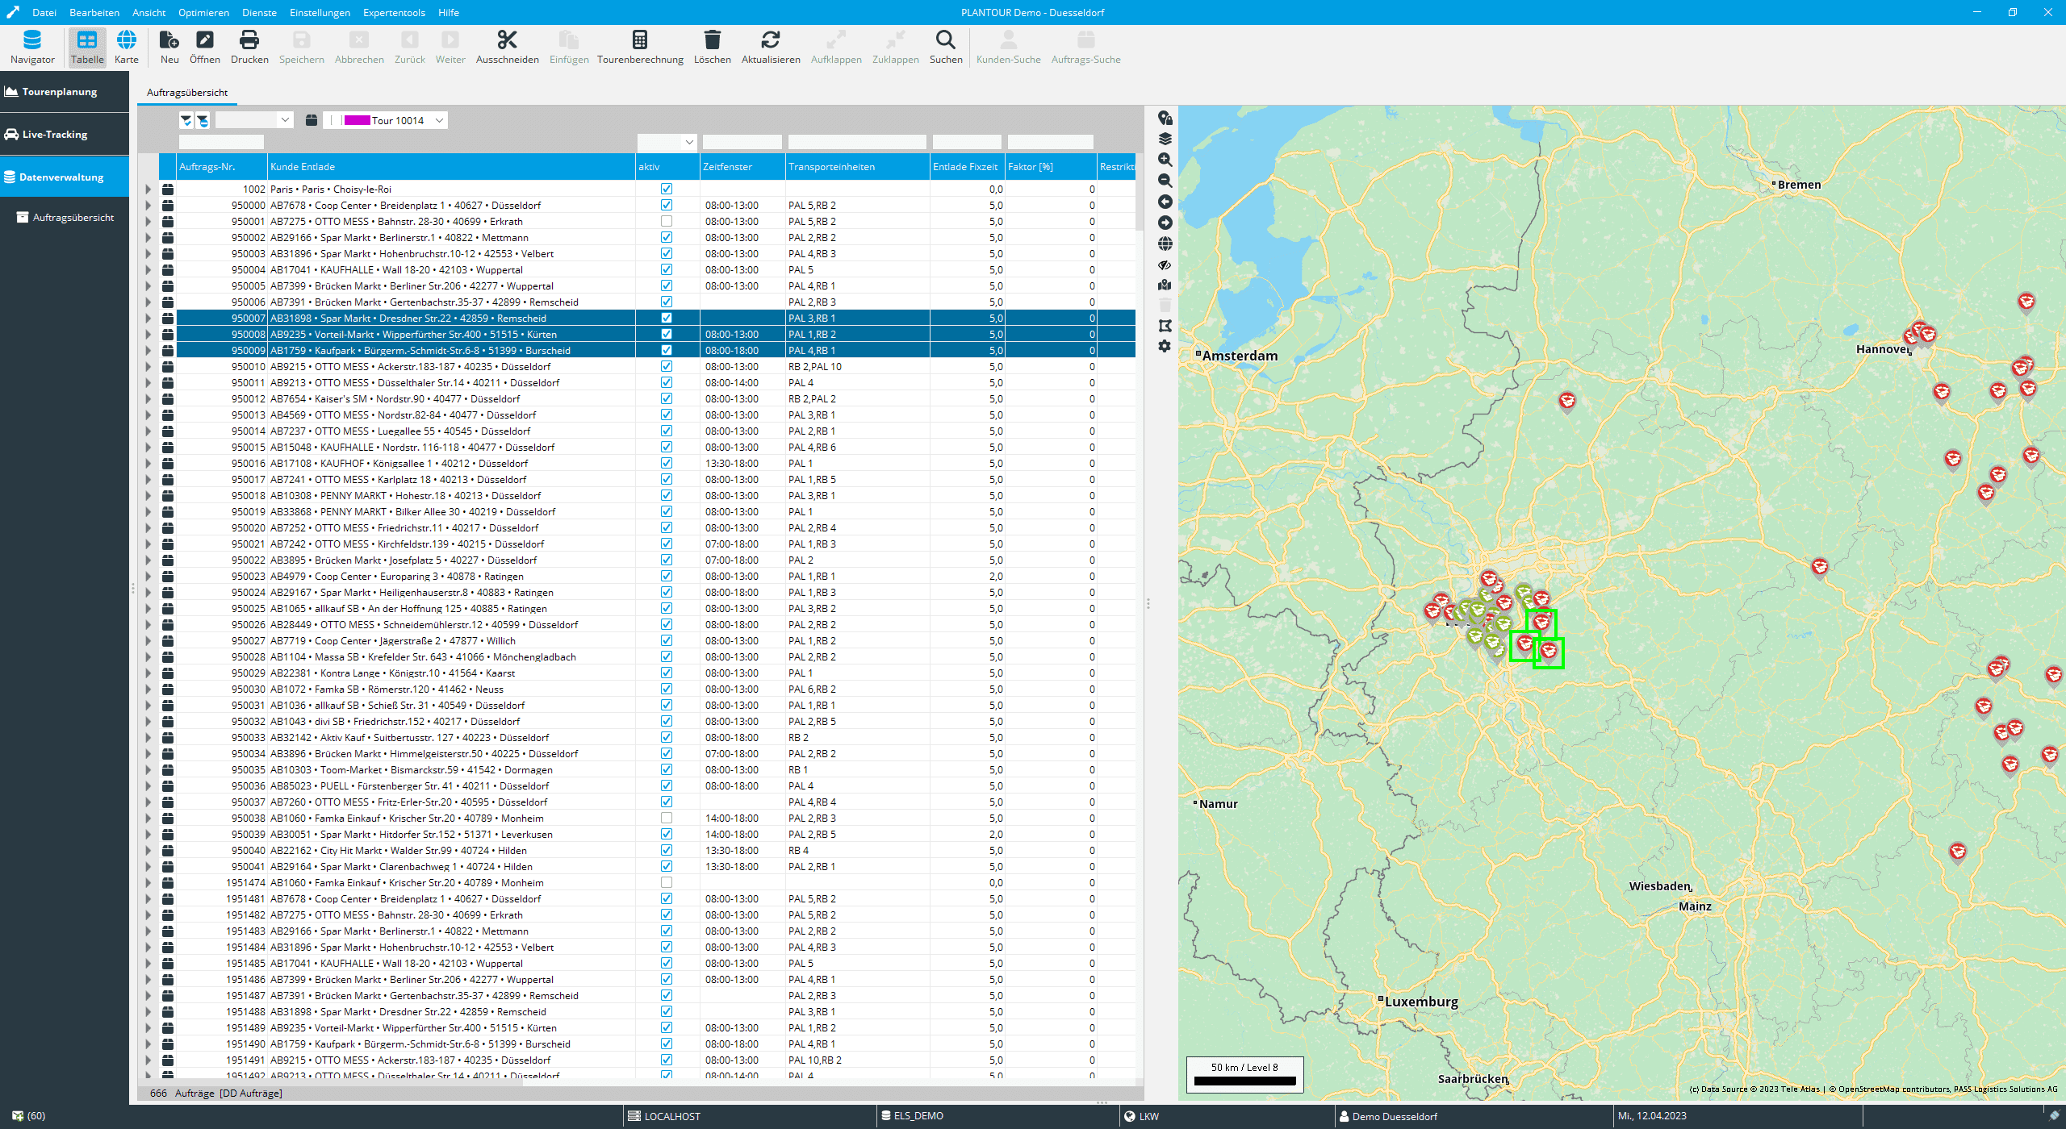Create a new entry with Neu
This screenshot has width=2066, height=1129.
(169, 47)
